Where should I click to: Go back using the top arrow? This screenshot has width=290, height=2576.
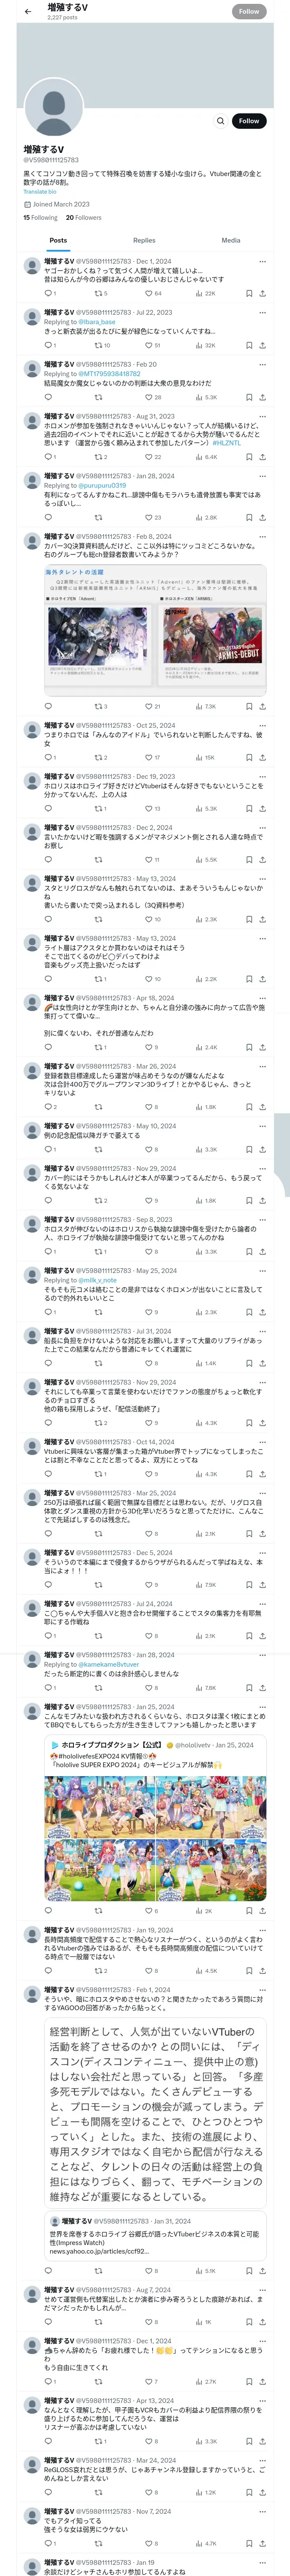tap(28, 11)
